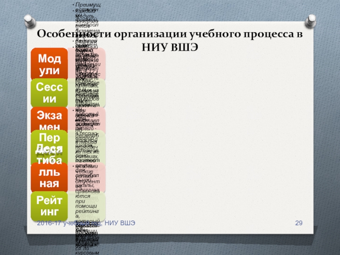
Task: Click the slide number 29
Action: (299, 223)
